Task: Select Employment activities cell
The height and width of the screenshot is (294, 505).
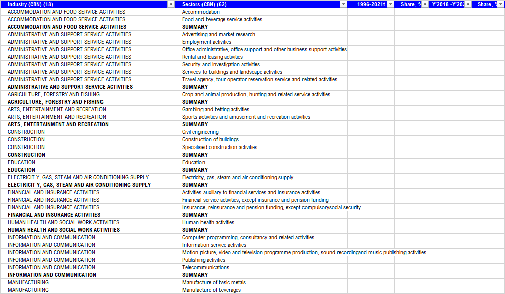Action: (261, 42)
